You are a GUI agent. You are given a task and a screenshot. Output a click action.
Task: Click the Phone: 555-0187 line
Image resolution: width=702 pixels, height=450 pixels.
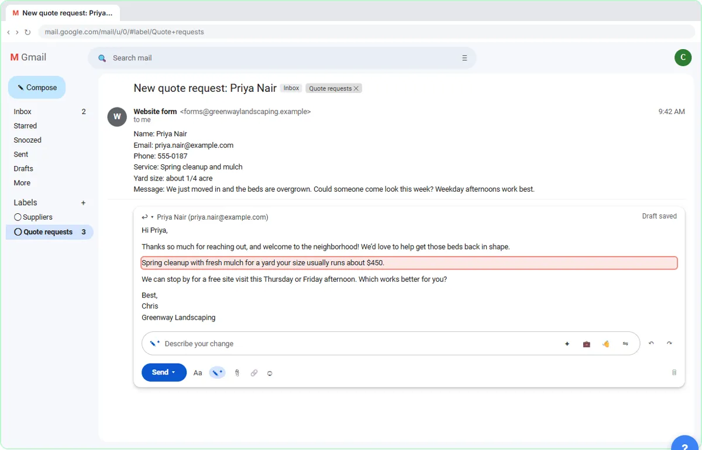click(x=160, y=156)
